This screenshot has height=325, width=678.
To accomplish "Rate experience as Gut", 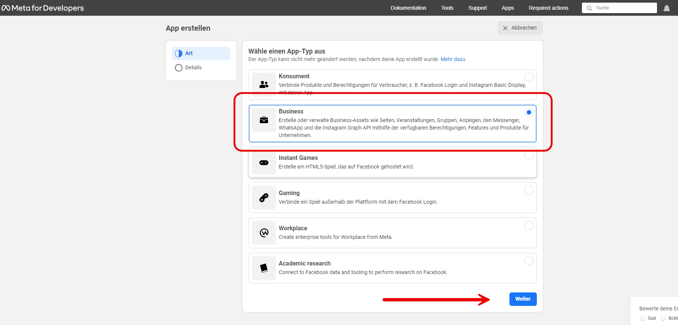I will (643, 318).
